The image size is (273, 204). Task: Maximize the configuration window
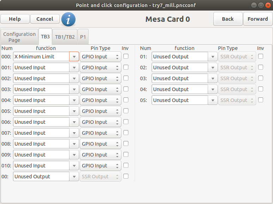pos(261,5)
